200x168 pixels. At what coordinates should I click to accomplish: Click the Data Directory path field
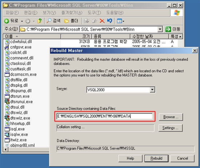pyautogui.click(x=126, y=149)
